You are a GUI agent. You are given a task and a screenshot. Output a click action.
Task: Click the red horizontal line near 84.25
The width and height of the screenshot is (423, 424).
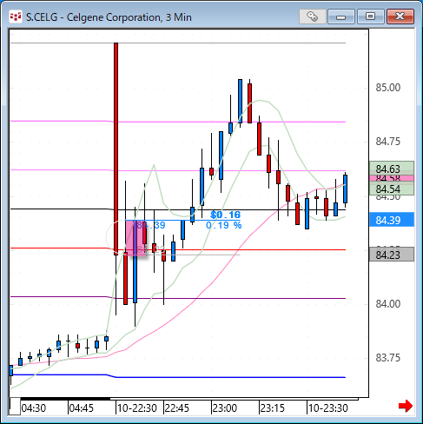pyautogui.click(x=178, y=249)
